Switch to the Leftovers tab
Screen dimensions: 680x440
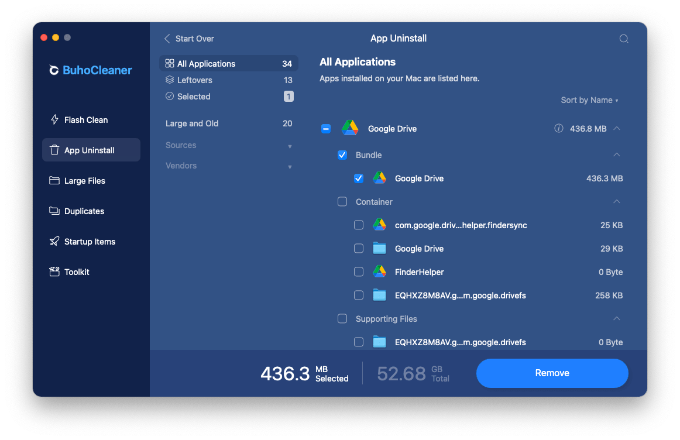click(196, 80)
